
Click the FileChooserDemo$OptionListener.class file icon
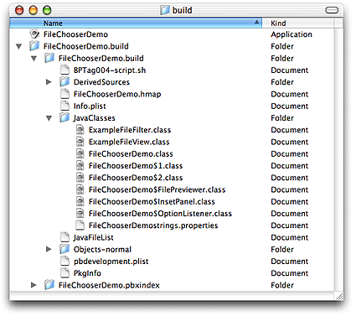tap(80, 213)
